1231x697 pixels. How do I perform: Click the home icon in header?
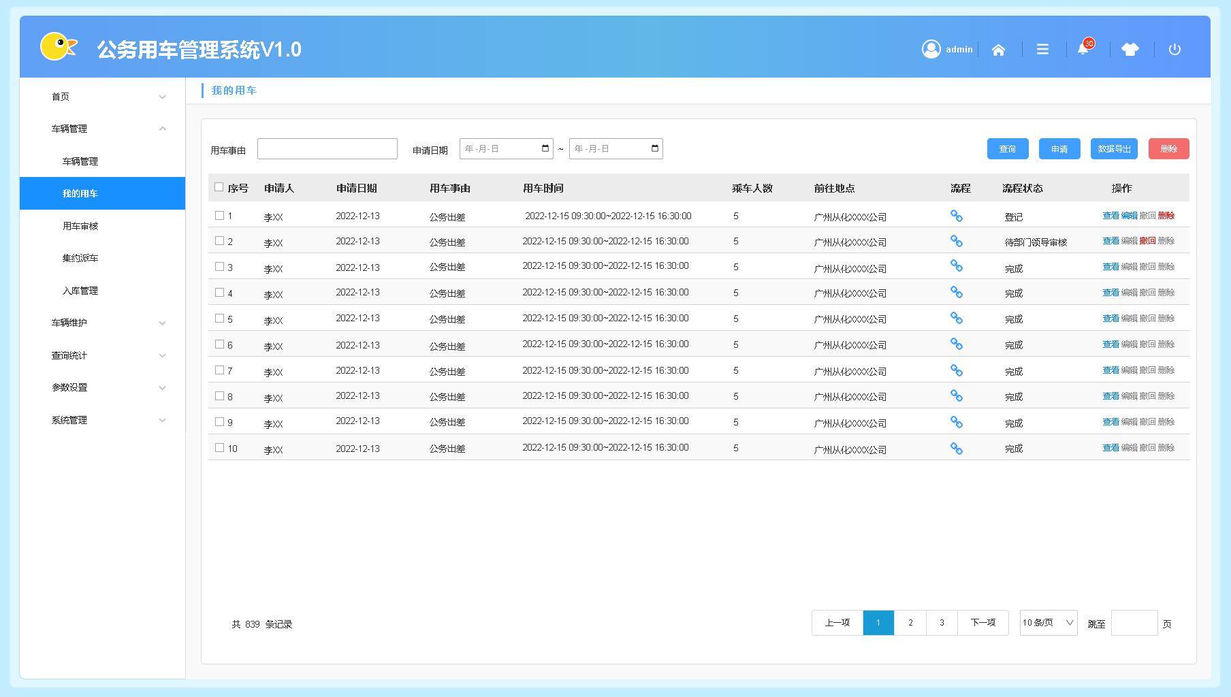click(998, 50)
